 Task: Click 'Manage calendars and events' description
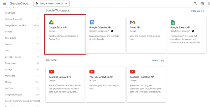click(x=104, y=38)
